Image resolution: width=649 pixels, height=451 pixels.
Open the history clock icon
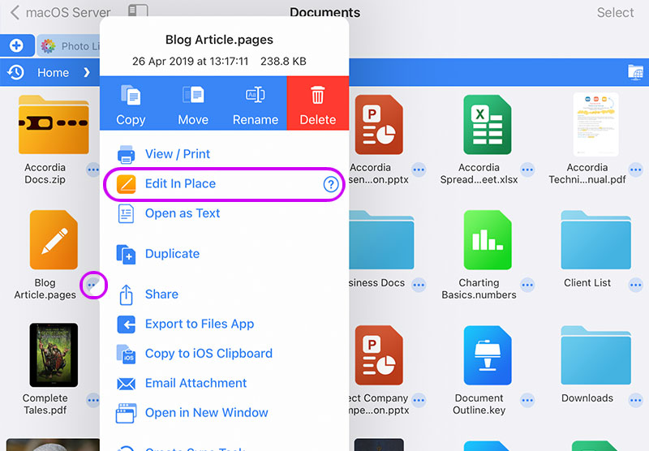click(x=15, y=72)
